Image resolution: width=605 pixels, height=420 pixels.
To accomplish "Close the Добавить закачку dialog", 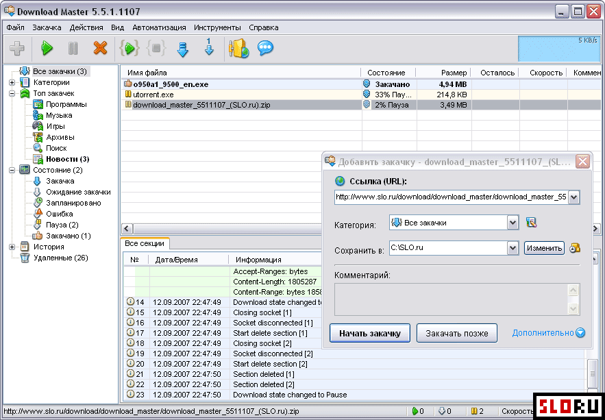I will point(582,161).
